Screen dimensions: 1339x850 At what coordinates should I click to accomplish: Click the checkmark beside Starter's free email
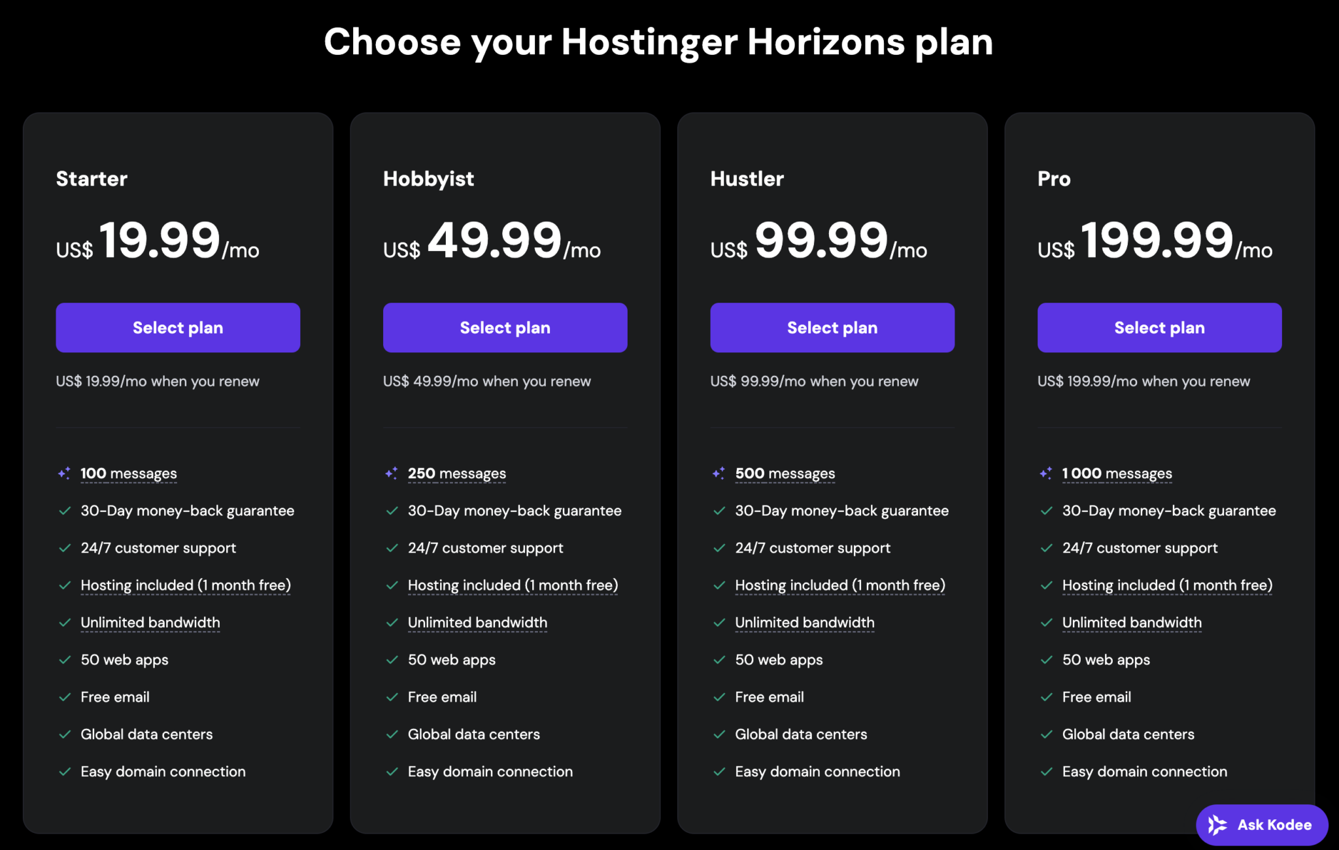point(65,696)
